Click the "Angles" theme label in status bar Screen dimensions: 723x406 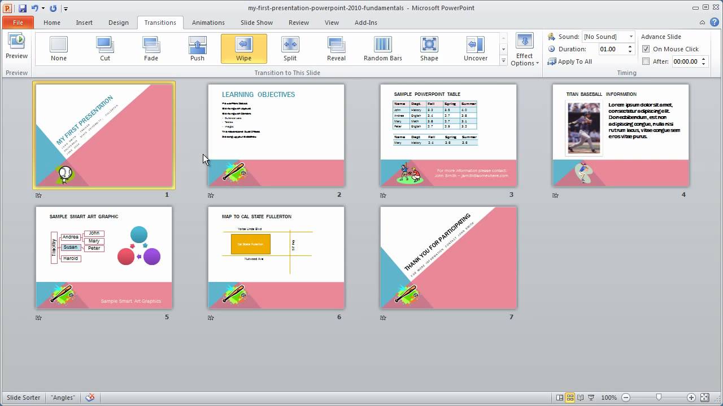tap(63, 398)
